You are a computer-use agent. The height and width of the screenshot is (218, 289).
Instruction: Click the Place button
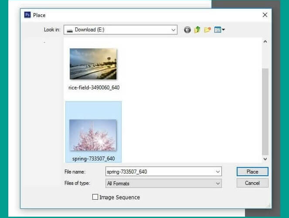pos(252,171)
